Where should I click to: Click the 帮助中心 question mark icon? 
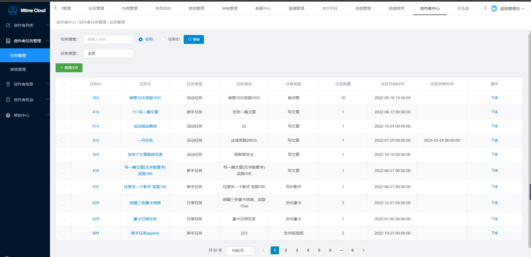tap(8, 115)
